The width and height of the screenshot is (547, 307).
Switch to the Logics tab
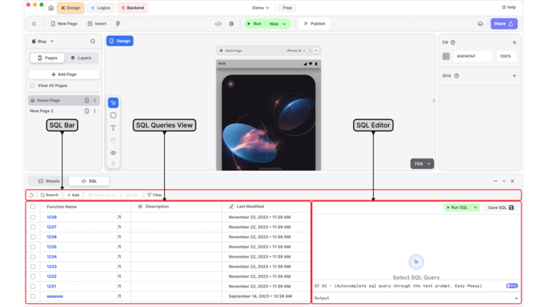click(x=101, y=8)
